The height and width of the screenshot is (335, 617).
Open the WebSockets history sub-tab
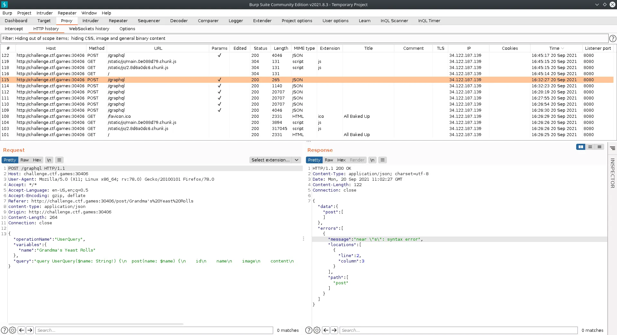[89, 29]
